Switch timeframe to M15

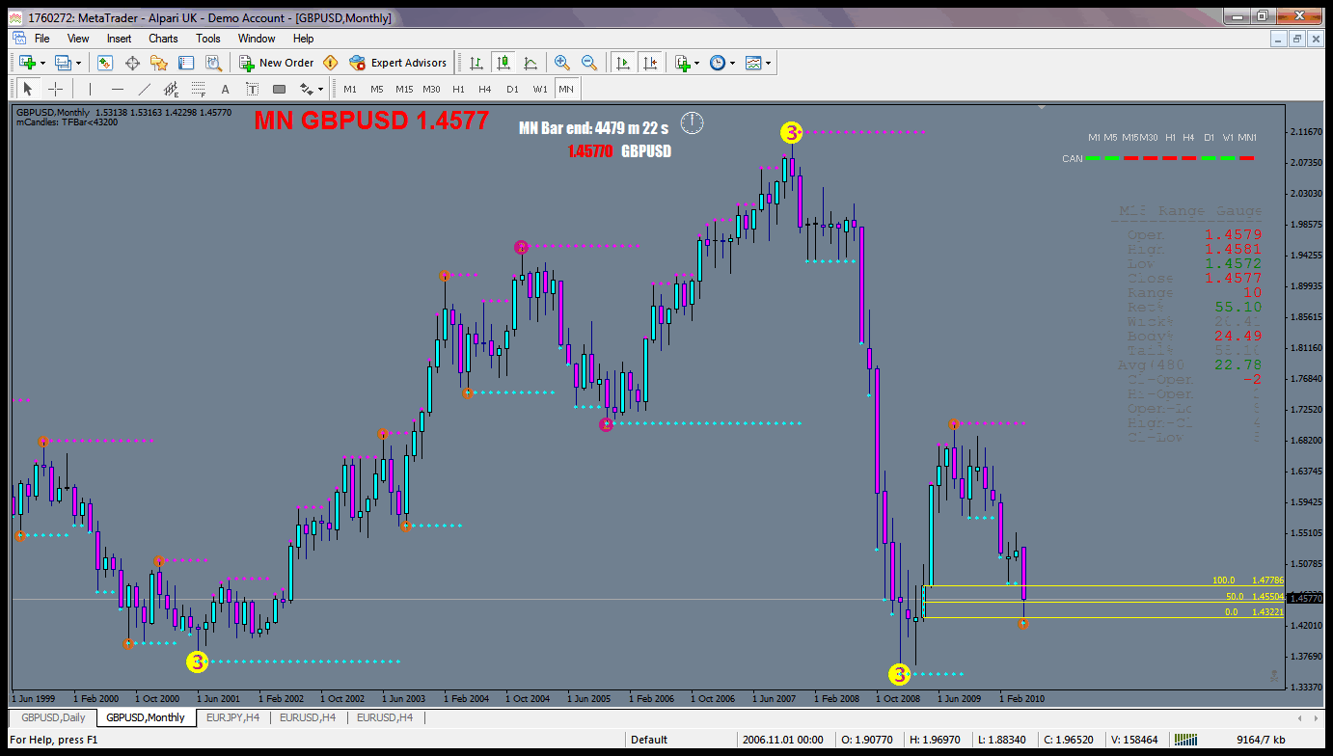403,89
